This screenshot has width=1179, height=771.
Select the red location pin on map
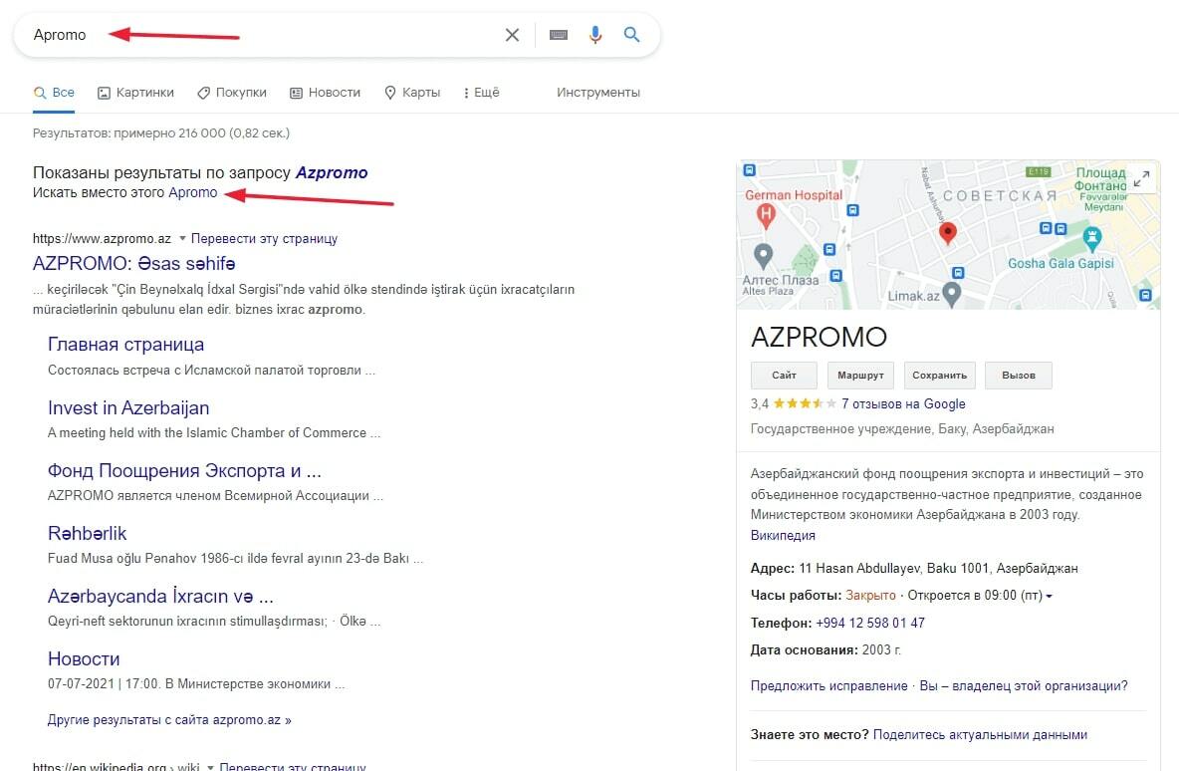coord(947,233)
